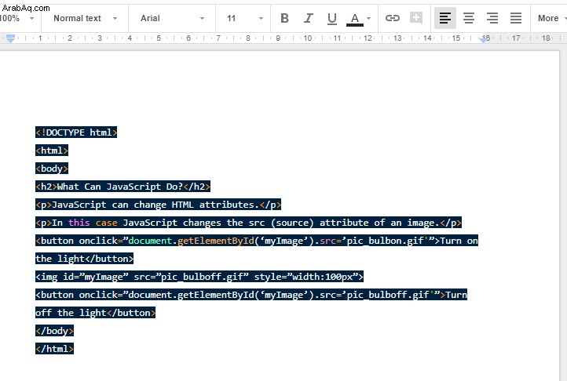Click the right indent marker on ruler
The image size is (567, 381).
tap(484, 39)
